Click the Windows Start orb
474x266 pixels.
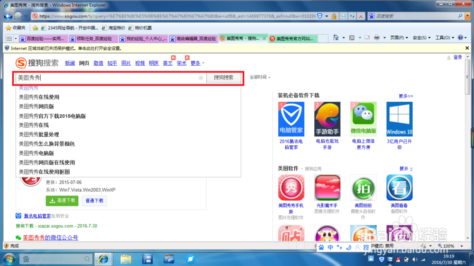(x=9, y=259)
